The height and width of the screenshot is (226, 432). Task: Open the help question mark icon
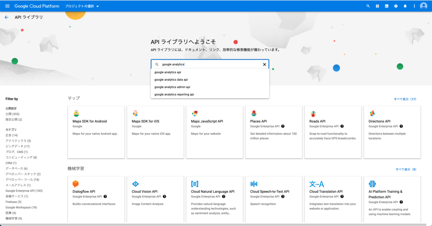click(396, 6)
